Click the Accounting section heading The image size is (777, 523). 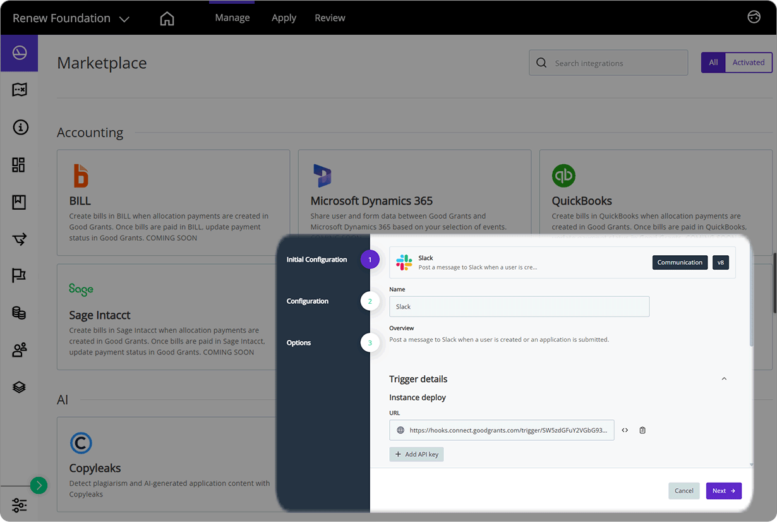coord(90,133)
